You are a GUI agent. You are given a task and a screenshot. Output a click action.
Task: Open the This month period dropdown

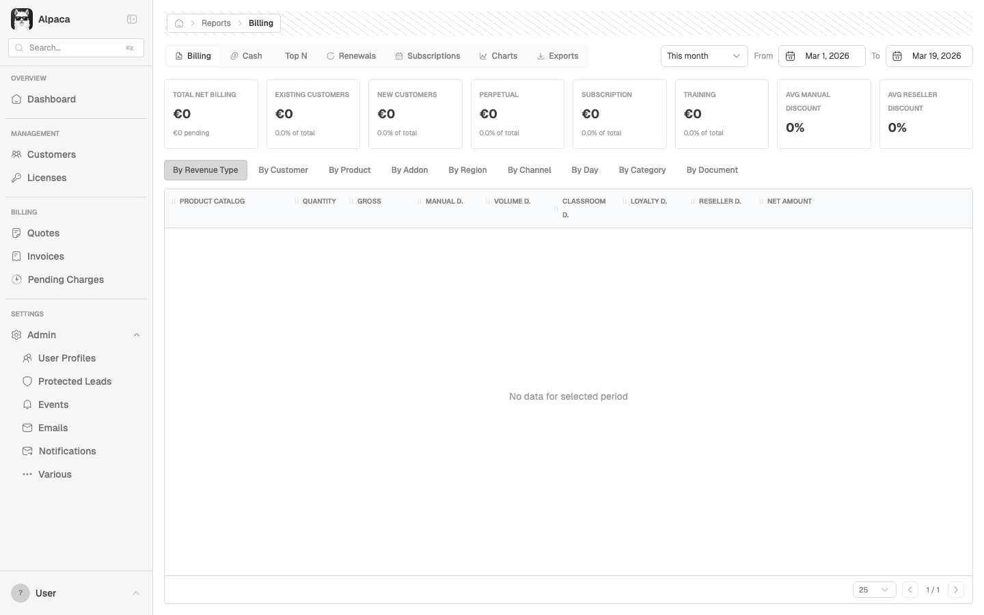703,56
